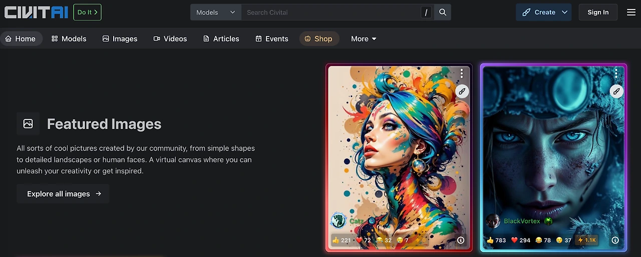This screenshot has height=257, width=641.
Task: Open the hamburger menu icon
Action: (631, 12)
